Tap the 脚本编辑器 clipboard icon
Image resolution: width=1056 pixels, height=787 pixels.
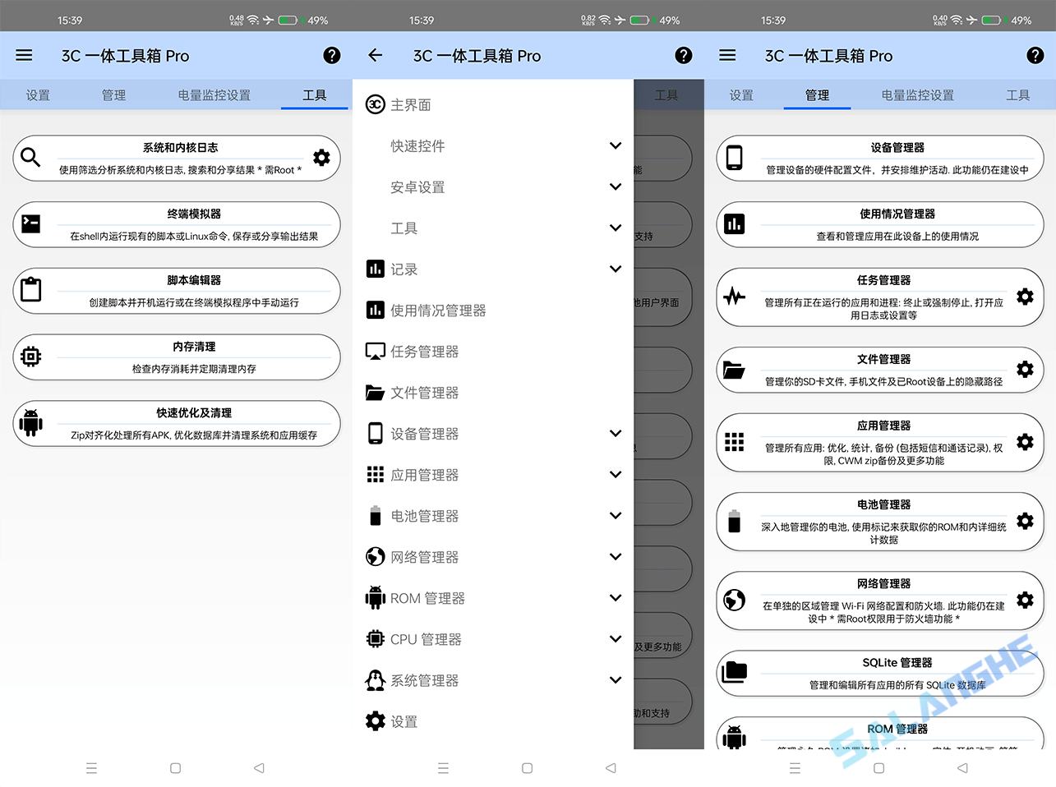click(x=32, y=291)
